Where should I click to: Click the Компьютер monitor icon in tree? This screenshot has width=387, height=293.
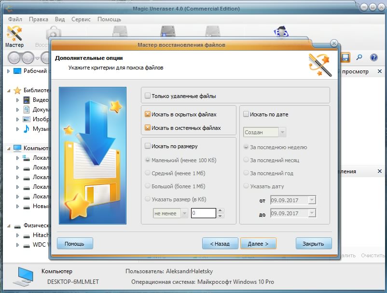18,148
